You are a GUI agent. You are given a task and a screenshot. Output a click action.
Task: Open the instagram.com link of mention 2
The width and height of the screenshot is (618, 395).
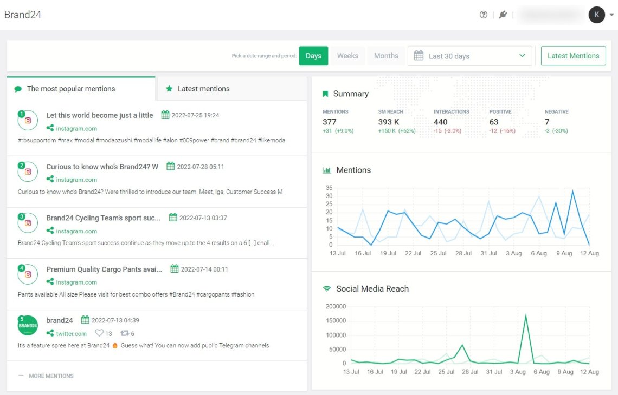pyautogui.click(x=76, y=180)
